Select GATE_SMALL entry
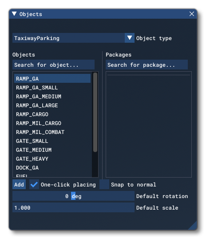206x239 pixels. (x=52, y=141)
